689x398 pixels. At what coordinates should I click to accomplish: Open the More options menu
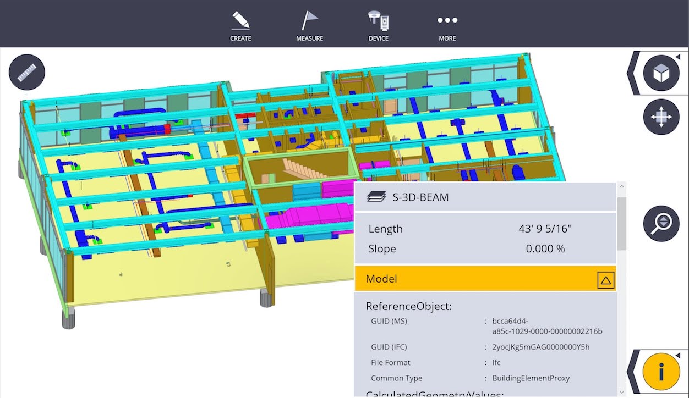(447, 25)
